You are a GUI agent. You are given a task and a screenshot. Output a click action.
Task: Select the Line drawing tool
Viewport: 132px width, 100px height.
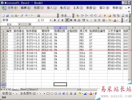(x=40, y=93)
